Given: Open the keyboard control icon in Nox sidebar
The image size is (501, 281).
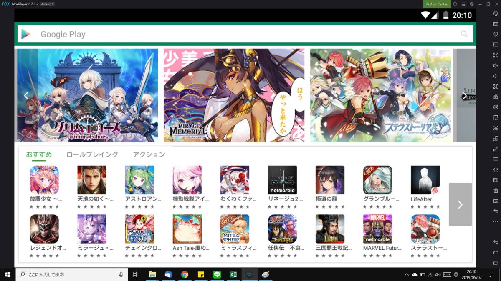Looking at the screenshot, I should (x=496, y=24).
